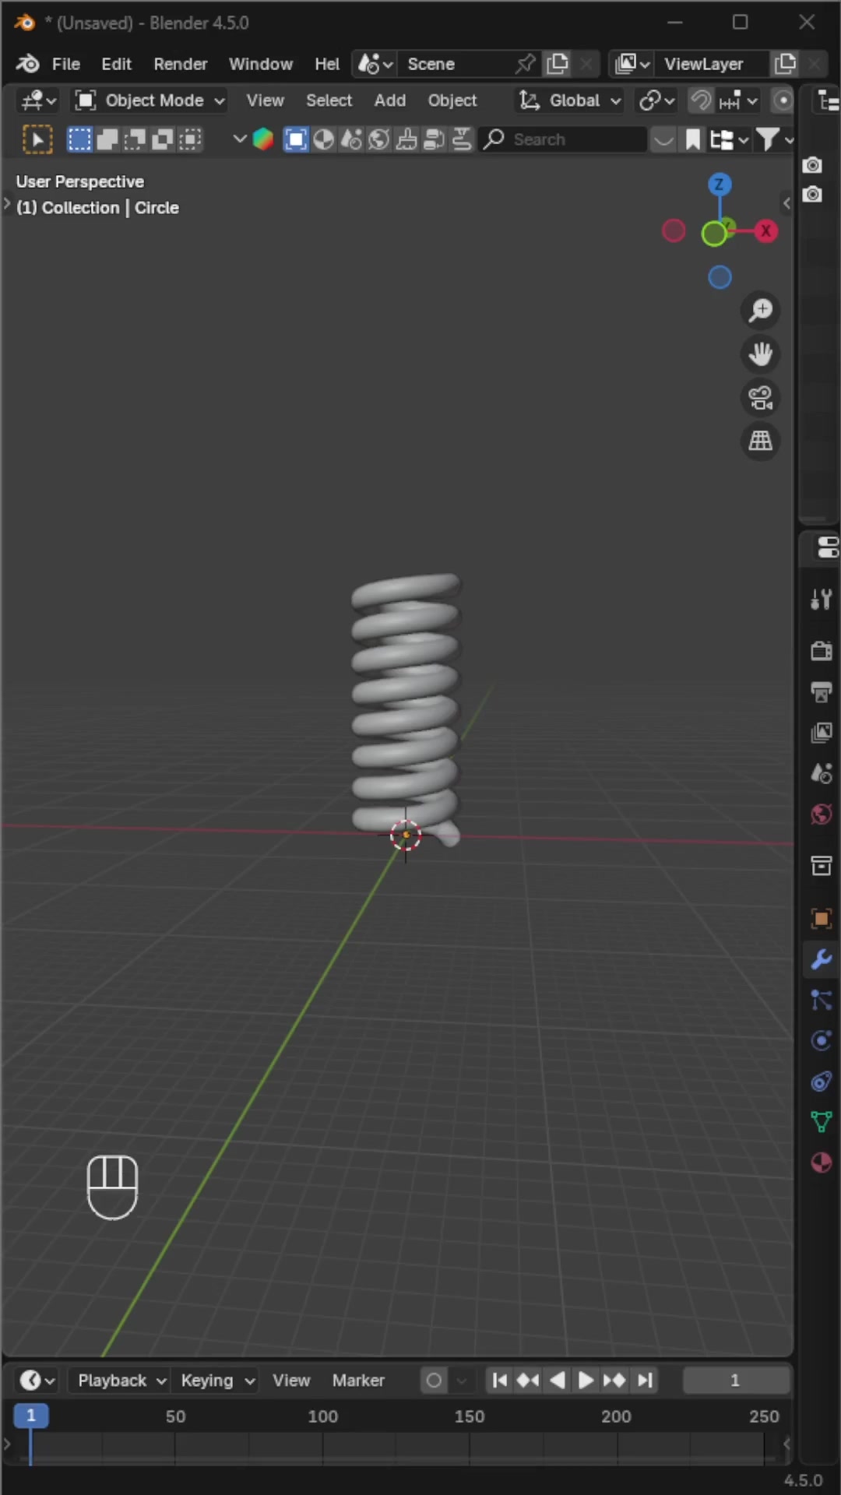841x1495 pixels.
Task: Open the View Layer properties tab
Action: coord(822,733)
